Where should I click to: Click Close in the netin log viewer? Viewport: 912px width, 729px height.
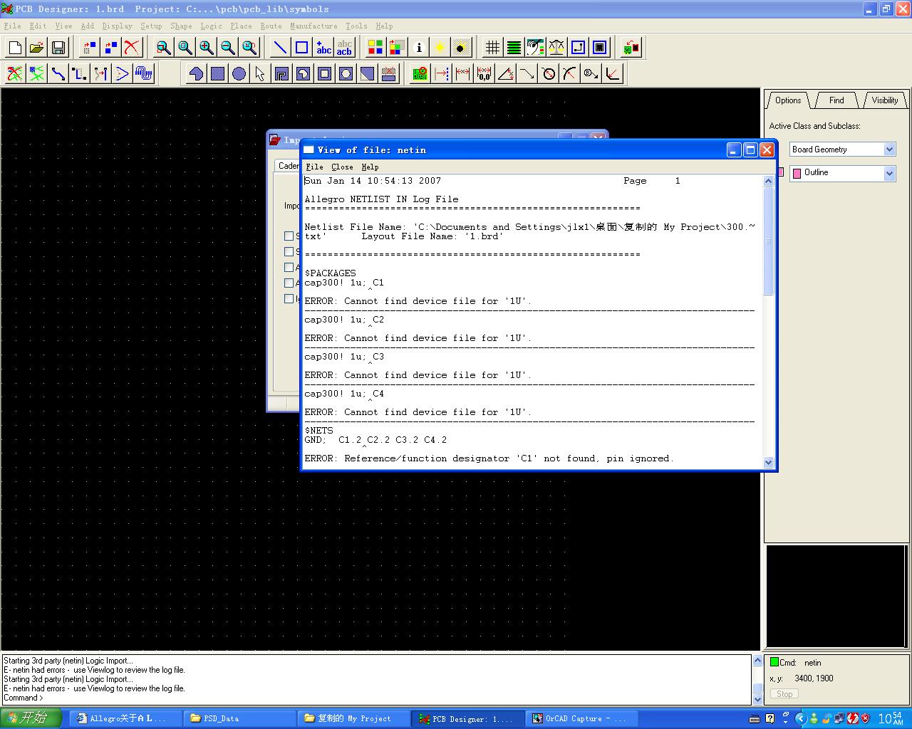click(342, 167)
